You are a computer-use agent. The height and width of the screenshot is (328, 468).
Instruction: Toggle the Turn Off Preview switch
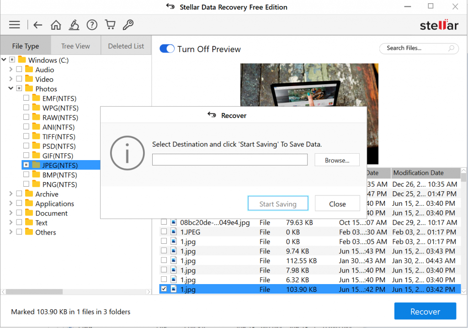(167, 48)
